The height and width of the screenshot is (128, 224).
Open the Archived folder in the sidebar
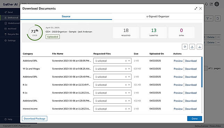tap(10, 29)
